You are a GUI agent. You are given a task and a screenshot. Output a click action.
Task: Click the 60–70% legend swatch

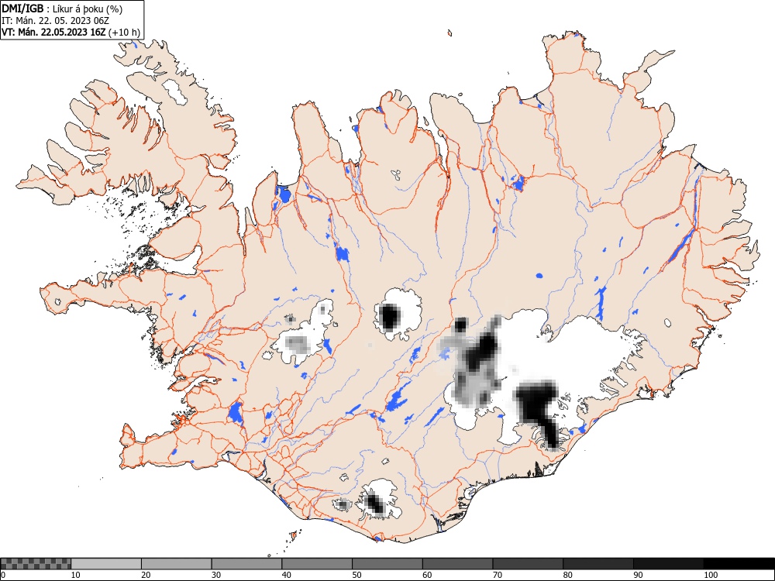tap(458, 564)
